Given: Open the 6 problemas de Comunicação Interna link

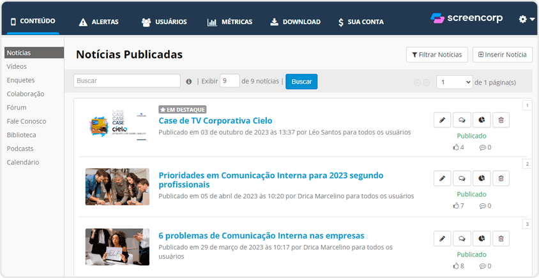Looking at the screenshot, I should (x=261, y=236).
